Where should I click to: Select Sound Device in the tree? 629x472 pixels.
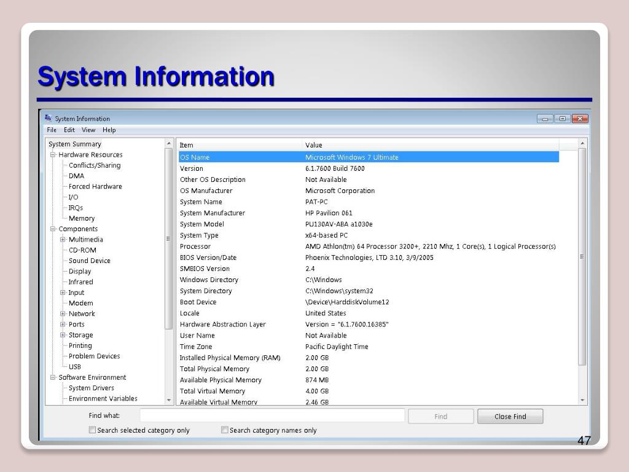coord(90,261)
